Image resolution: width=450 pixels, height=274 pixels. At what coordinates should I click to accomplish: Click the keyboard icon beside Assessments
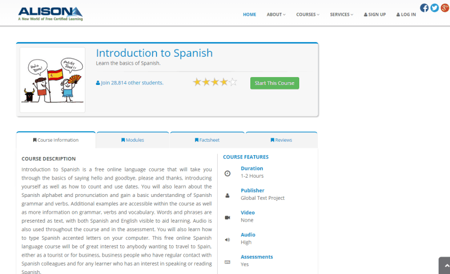tap(227, 262)
